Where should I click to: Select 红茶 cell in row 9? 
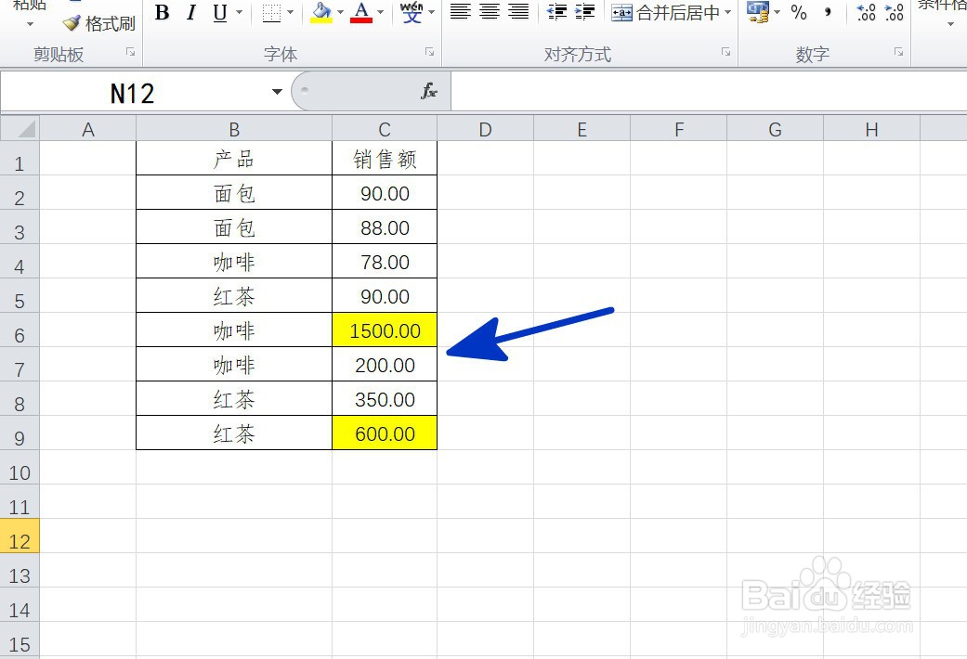pyautogui.click(x=234, y=433)
